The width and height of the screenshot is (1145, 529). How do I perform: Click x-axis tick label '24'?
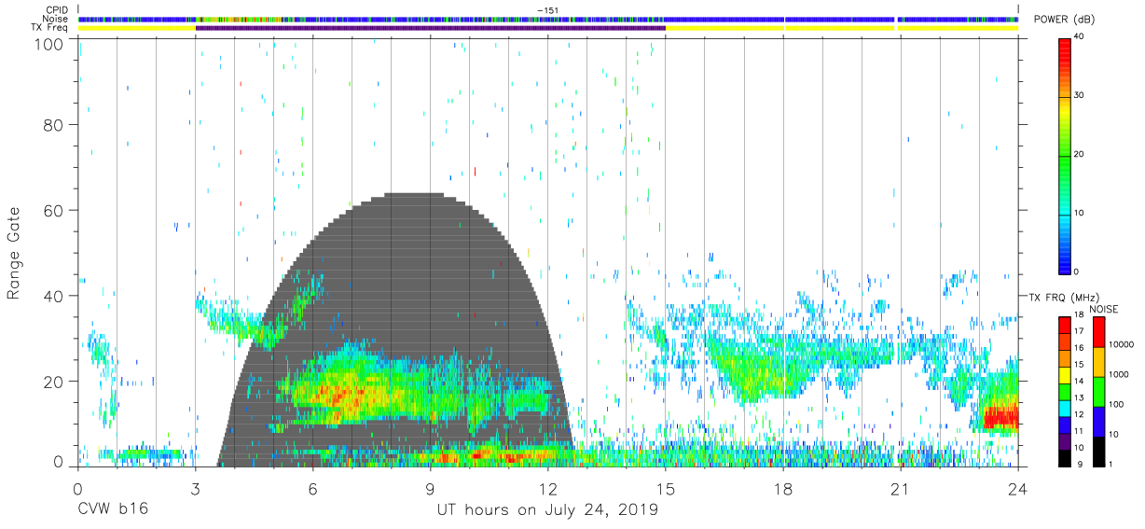[1018, 488]
